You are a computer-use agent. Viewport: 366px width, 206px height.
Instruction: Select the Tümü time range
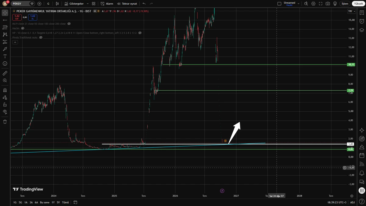pos(66,202)
